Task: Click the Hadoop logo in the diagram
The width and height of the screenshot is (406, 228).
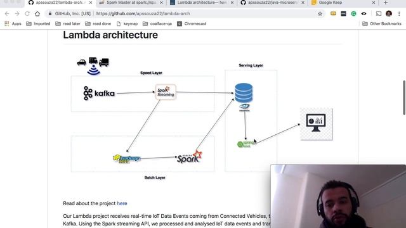Action: [127, 159]
